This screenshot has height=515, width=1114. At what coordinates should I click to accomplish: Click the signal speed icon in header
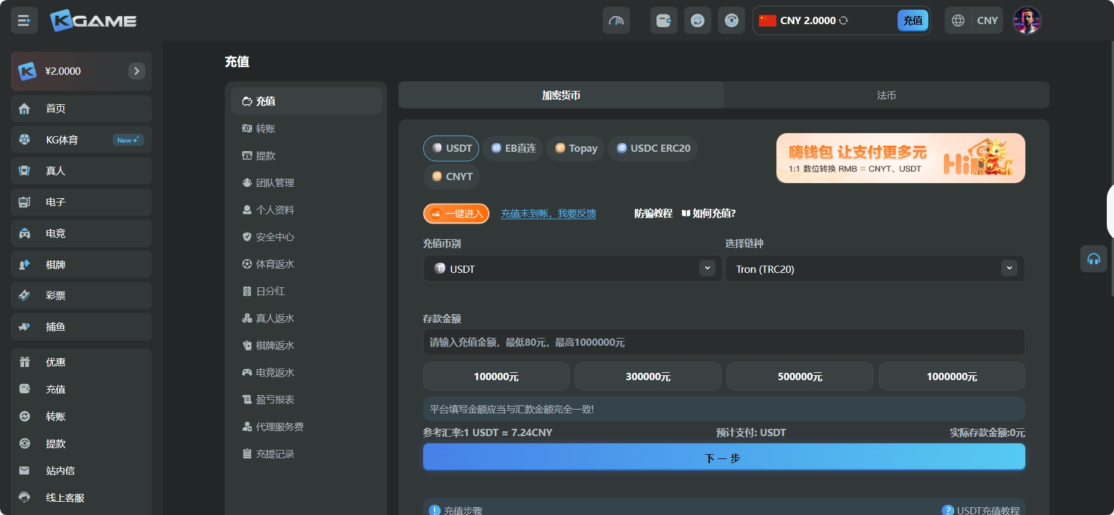[616, 21]
